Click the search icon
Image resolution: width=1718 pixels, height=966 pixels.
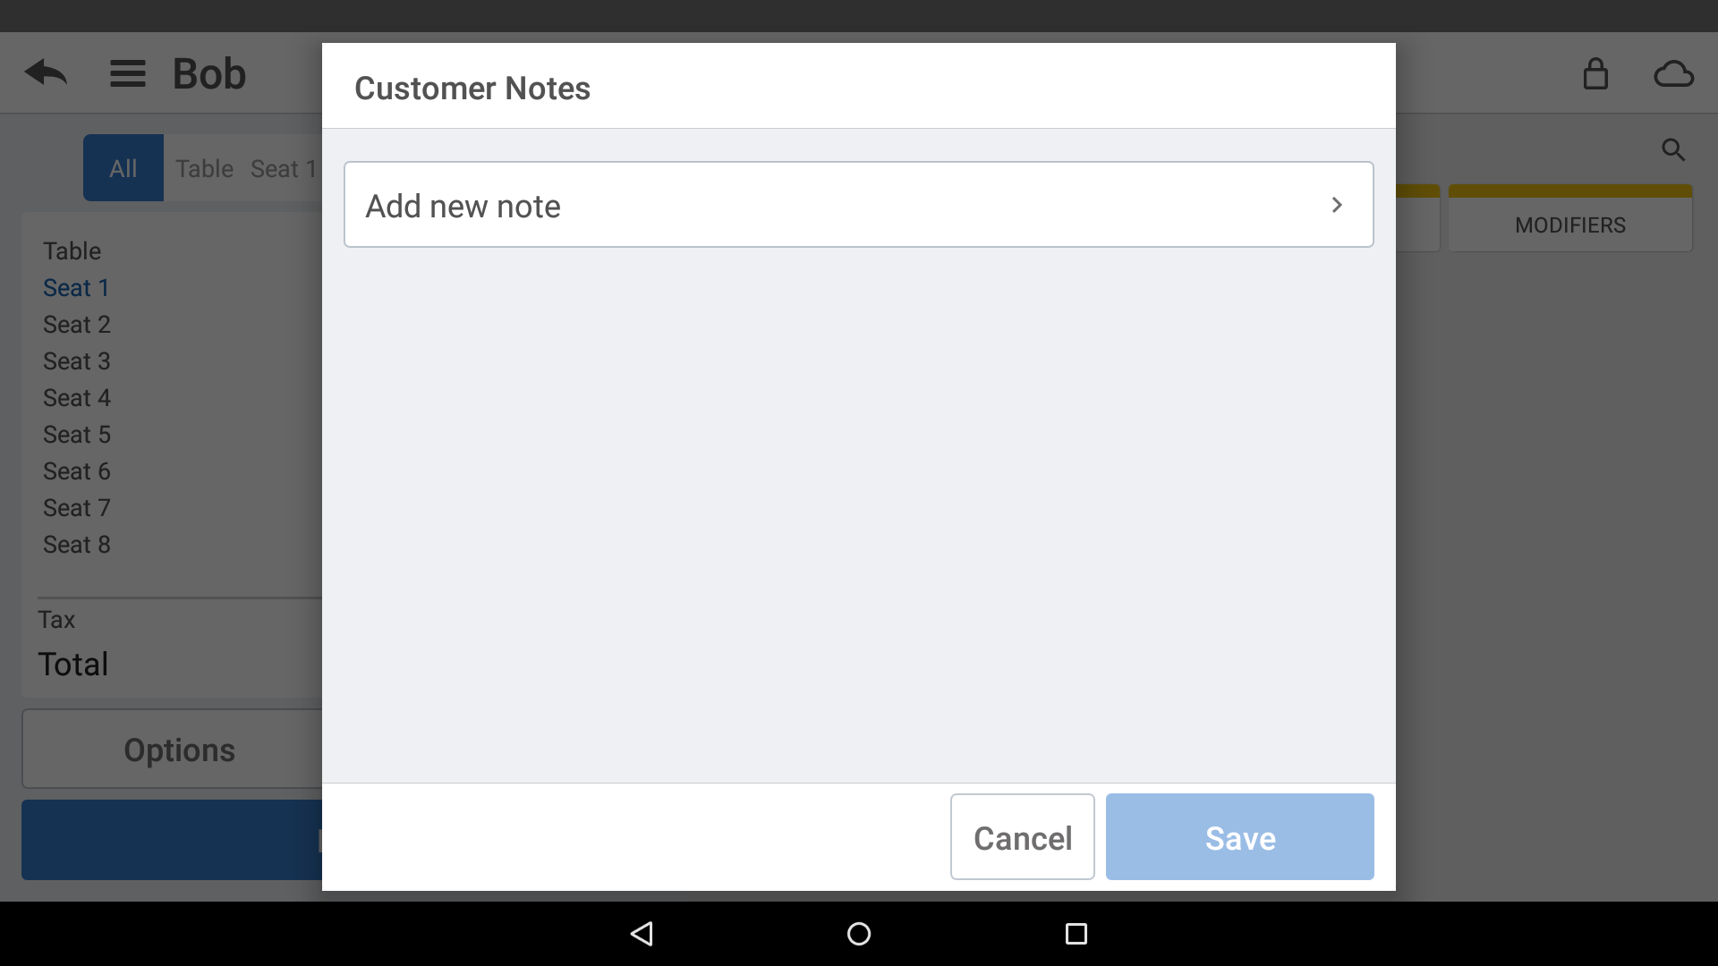point(1672,151)
